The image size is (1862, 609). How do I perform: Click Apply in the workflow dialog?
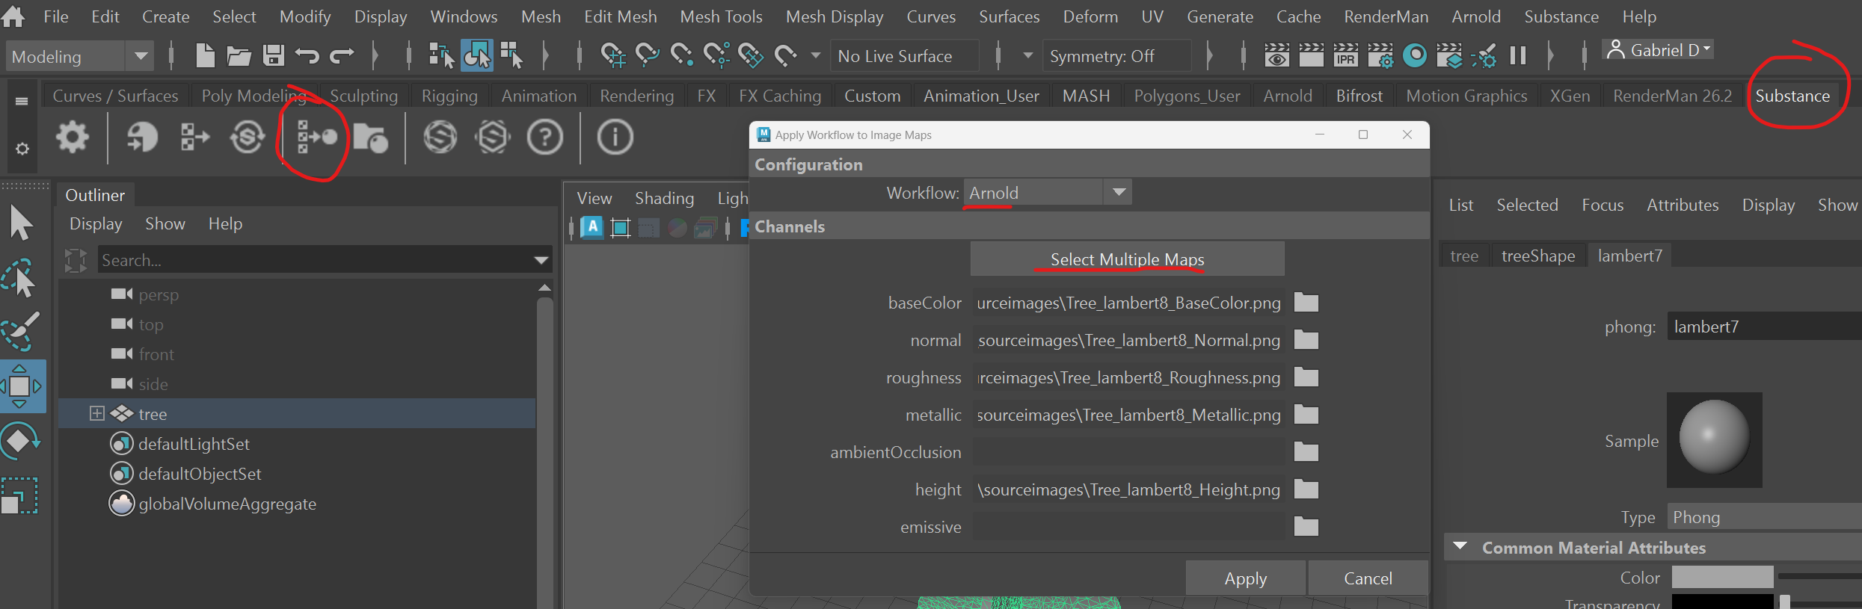click(1245, 578)
